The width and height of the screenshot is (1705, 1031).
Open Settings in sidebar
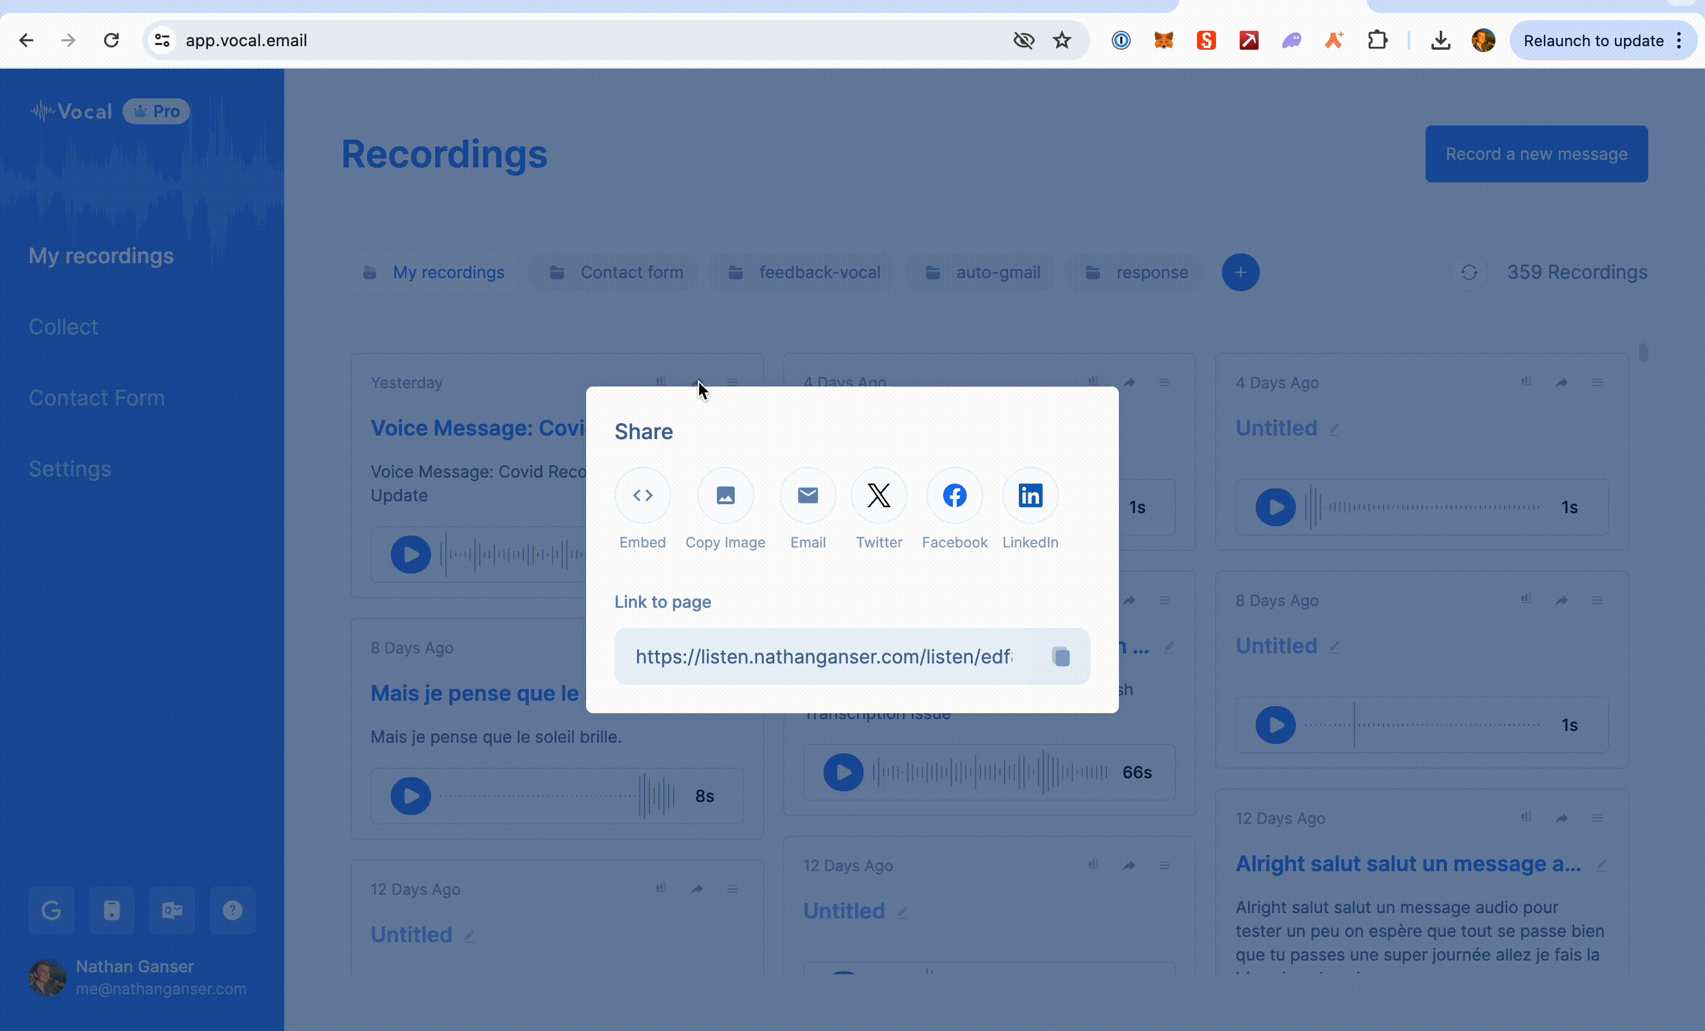point(69,469)
